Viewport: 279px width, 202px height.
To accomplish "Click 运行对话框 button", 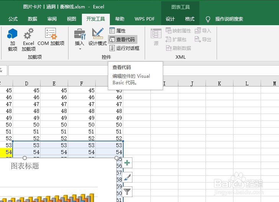I will pos(124,48).
